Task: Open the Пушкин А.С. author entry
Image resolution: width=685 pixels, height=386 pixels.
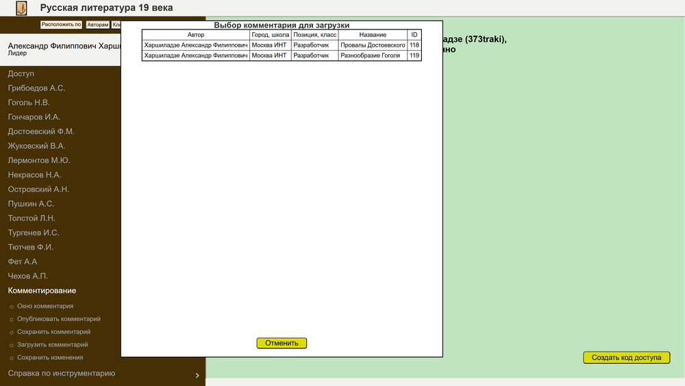Action: 31,204
